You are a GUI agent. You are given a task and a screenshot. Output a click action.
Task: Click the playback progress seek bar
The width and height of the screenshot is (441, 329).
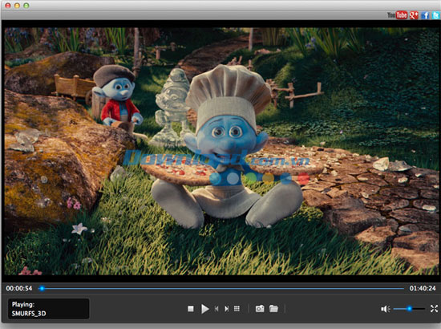[x=222, y=288]
